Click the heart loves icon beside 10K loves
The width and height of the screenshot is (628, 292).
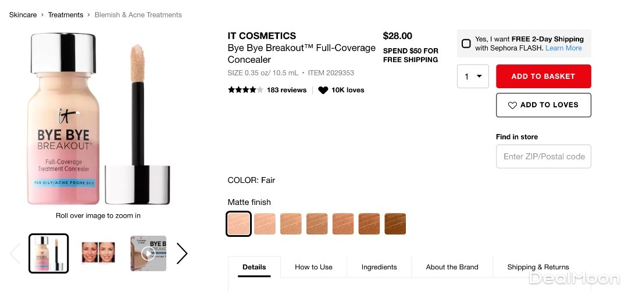(x=323, y=90)
